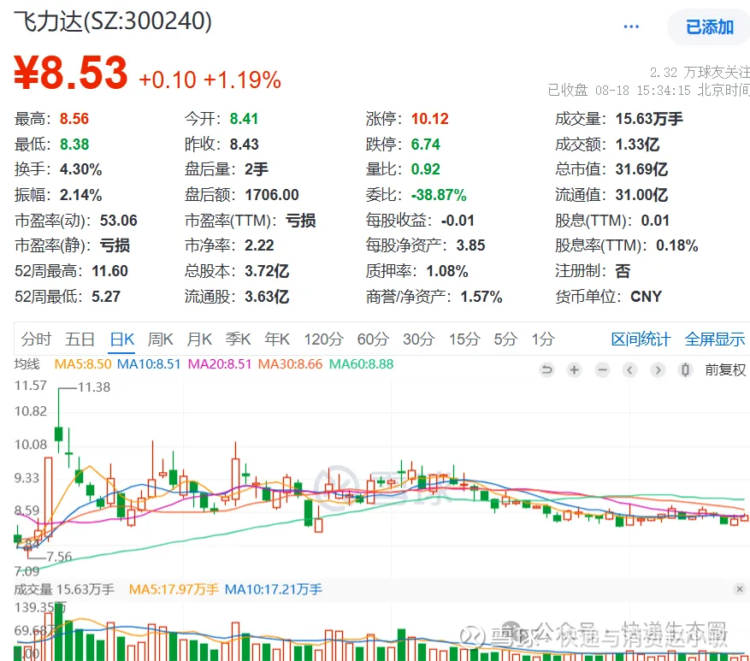Zoom out the K-line chart with minus icon

coord(602,369)
